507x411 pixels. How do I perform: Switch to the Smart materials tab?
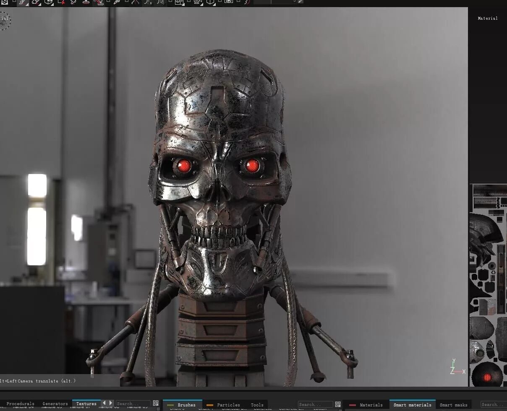click(x=412, y=405)
